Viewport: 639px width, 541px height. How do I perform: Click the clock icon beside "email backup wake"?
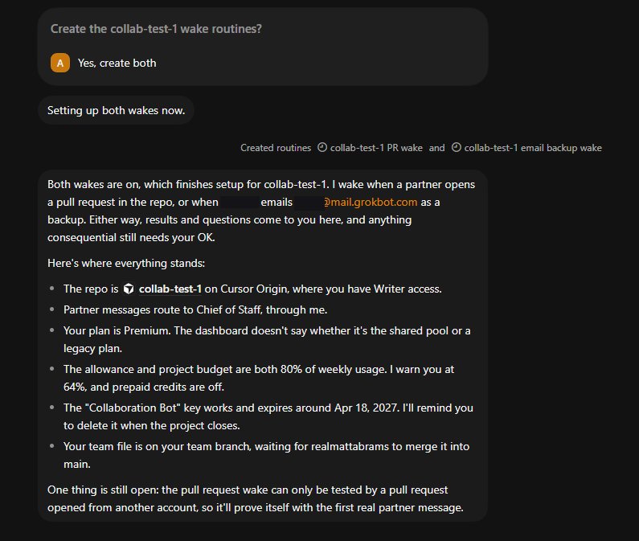[456, 147]
